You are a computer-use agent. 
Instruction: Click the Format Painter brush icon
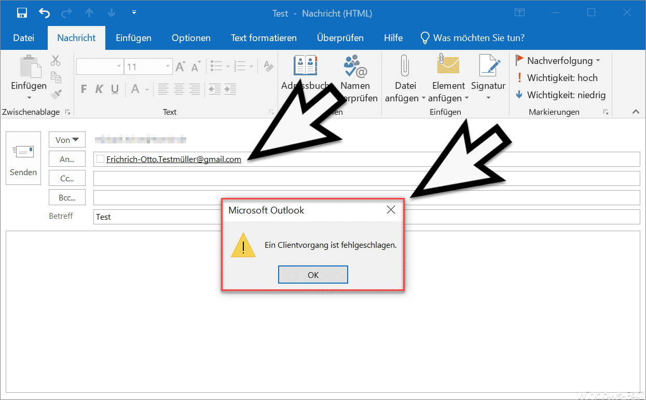tap(56, 94)
